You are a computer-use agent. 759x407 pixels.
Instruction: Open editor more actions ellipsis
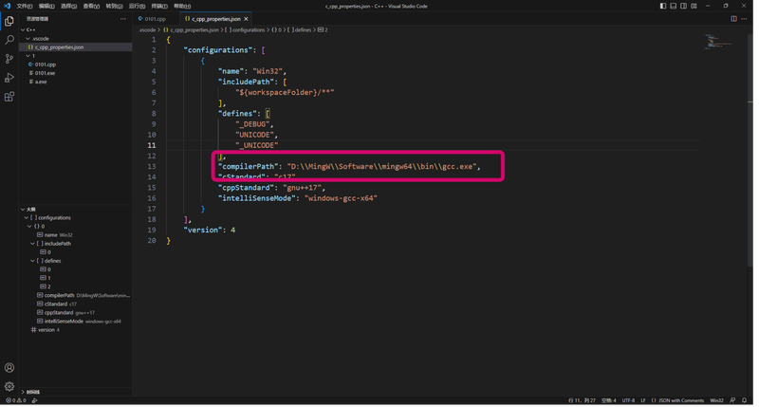[744, 19]
